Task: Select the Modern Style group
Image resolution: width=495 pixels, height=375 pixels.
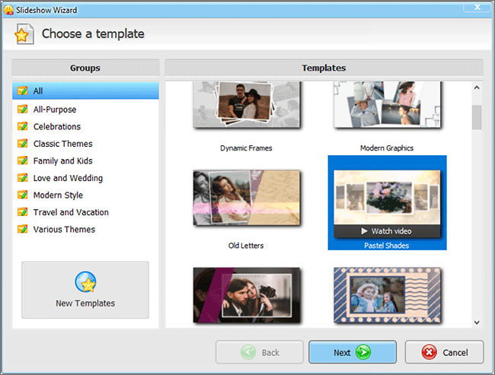Action: click(85, 195)
